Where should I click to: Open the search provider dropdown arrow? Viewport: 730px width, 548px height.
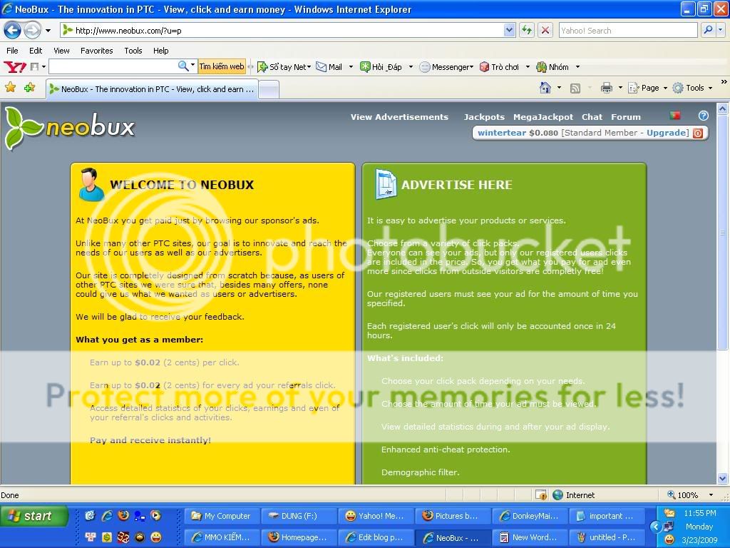[x=720, y=30]
